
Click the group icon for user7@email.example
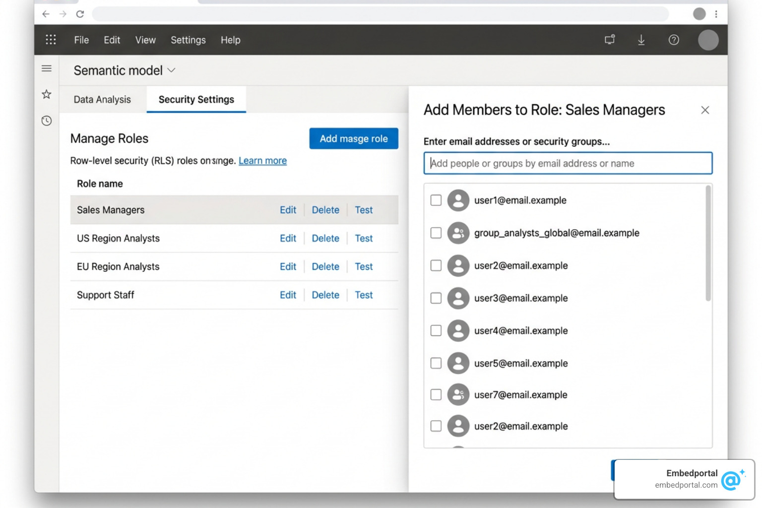(x=458, y=394)
